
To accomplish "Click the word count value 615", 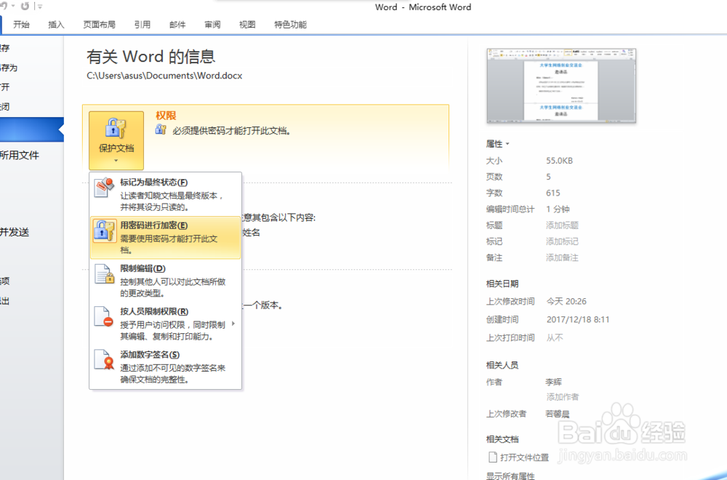I will point(553,193).
